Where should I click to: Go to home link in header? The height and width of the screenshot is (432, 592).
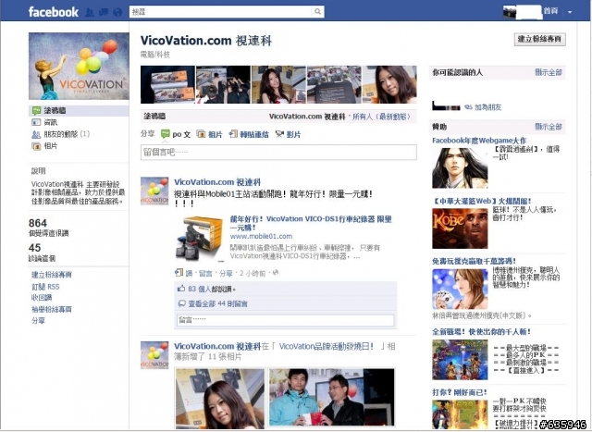point(550,11)
